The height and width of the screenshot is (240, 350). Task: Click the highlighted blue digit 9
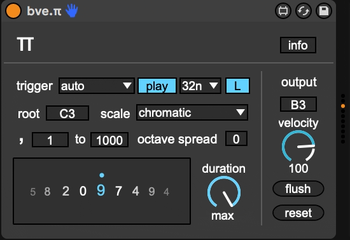[101, 190]
